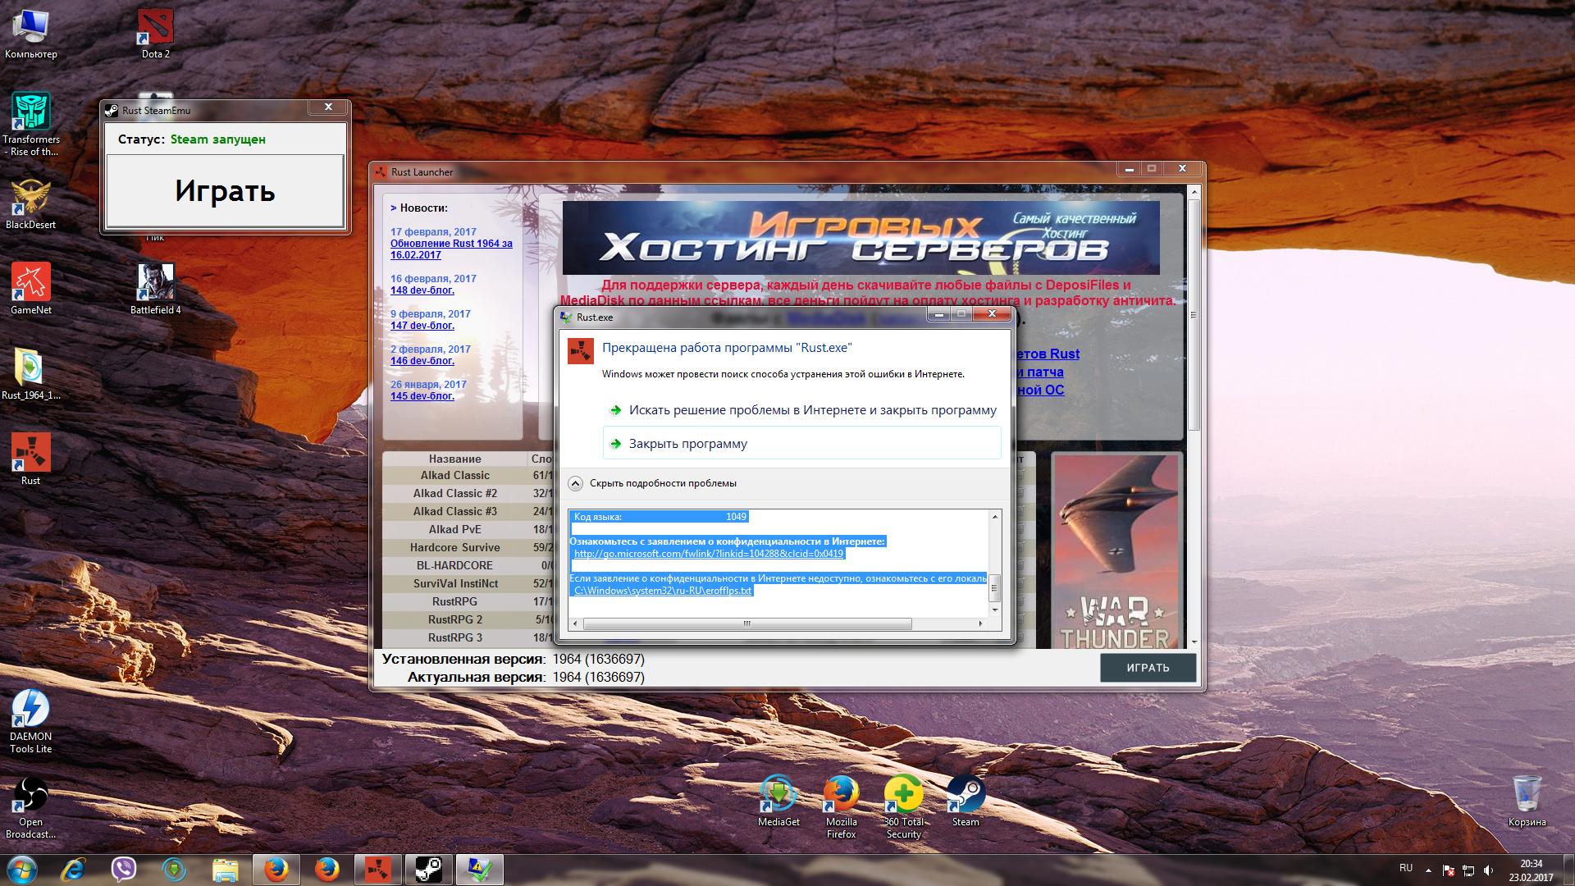
Task: Switch to the Rust launcher taskbar button
Action: click(x=377, y=870)
